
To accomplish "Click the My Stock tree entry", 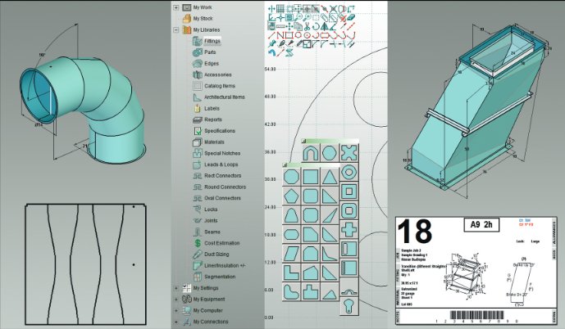I will coord(202,18).
